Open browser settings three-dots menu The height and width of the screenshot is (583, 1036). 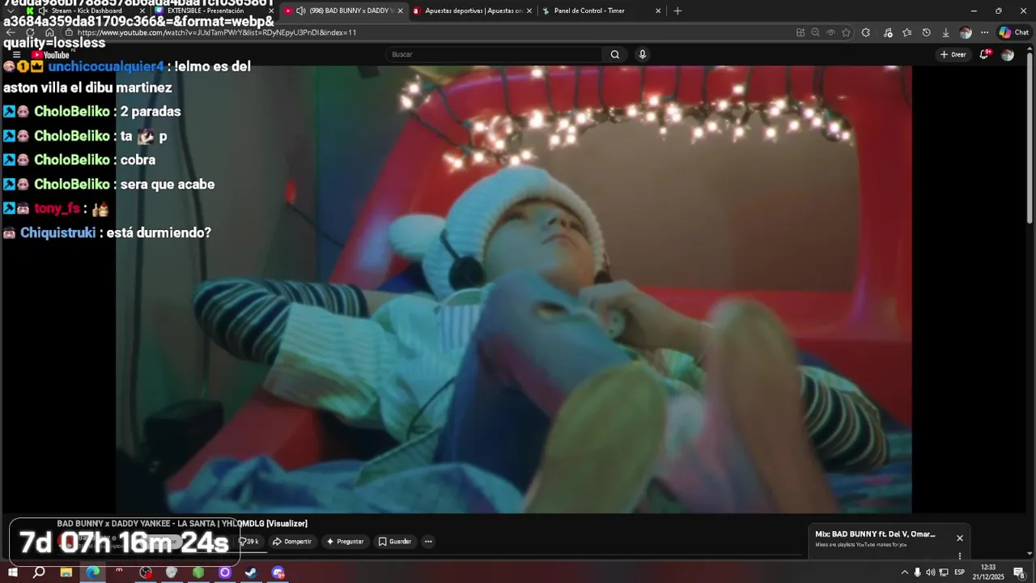(984, 32)
